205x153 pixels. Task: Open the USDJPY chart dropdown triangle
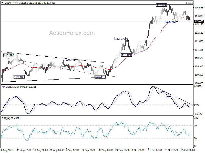click(x=2, y=3)
